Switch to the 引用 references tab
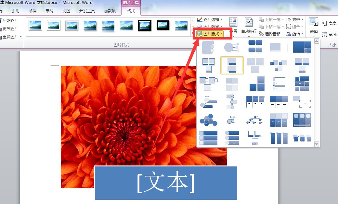Viewport: 338px width, 204px height. point(16,11)
